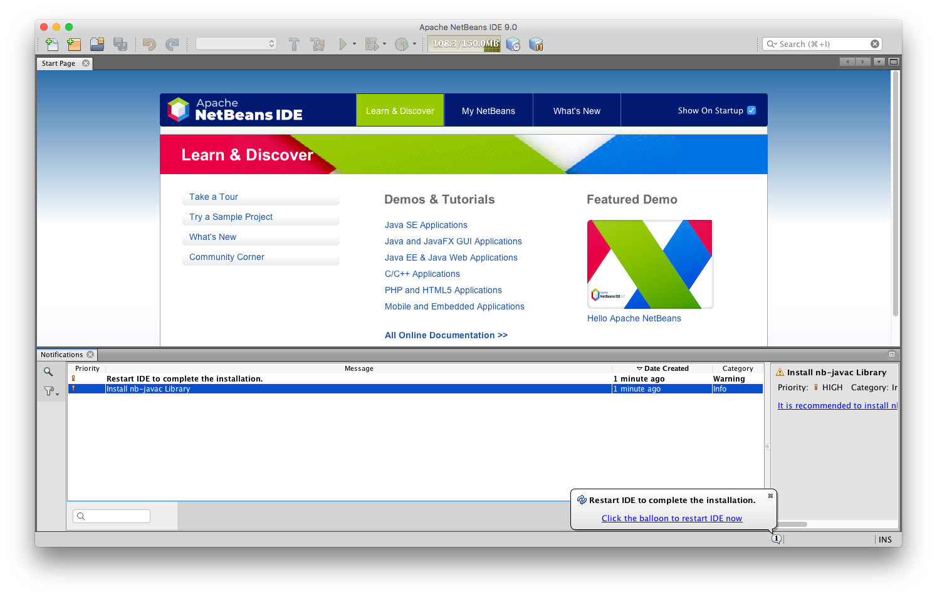Sort by Date Created column toggle arrow
This screenshot has width=937, height=597.
point(640,368)
